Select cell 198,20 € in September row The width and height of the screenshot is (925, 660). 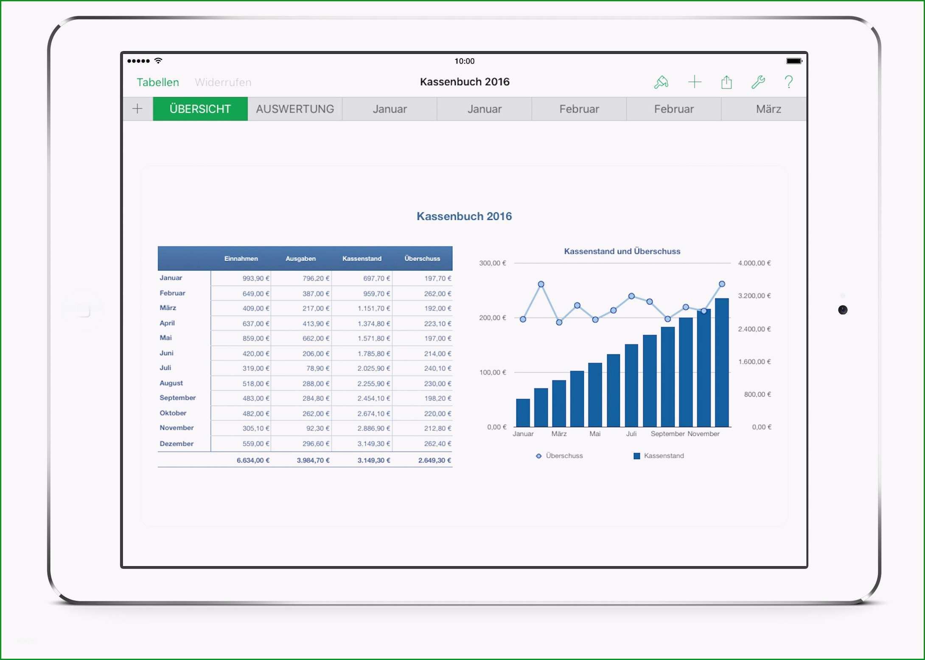(x=423, y=398)
